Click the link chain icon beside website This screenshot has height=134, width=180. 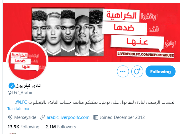click(42, 117)
